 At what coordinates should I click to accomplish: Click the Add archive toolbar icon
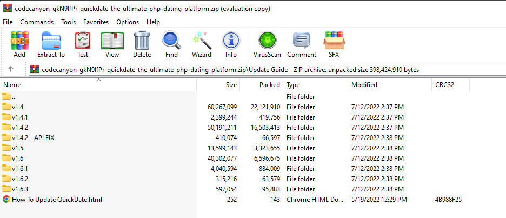click(19, 41)
